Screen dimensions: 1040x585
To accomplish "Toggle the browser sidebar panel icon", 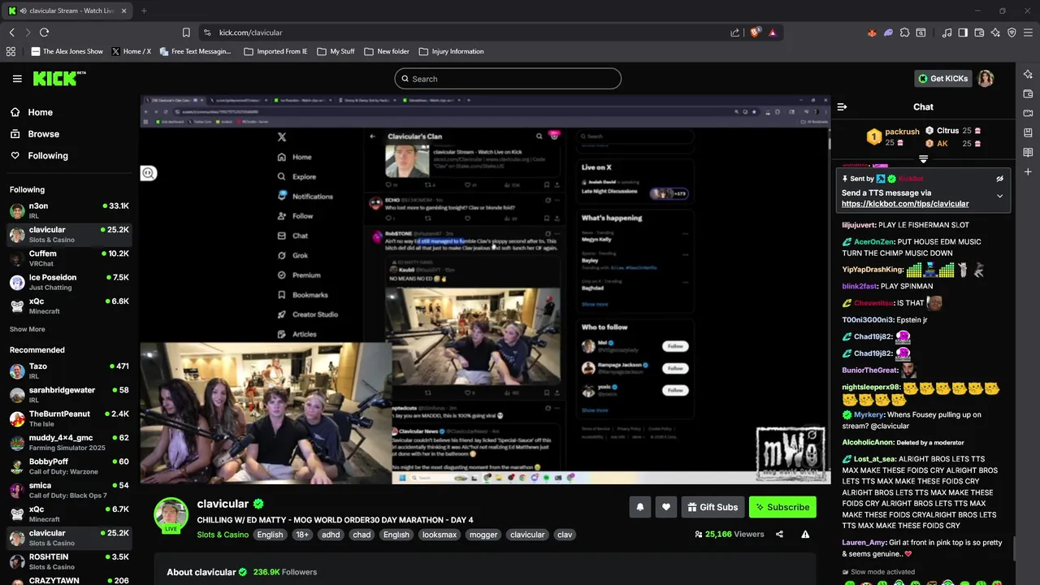I will click(x=963, y=32).
